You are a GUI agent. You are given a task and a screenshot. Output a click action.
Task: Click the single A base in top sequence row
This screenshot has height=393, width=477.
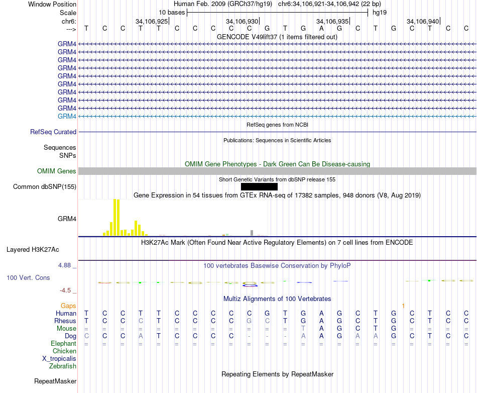[321, 28]
